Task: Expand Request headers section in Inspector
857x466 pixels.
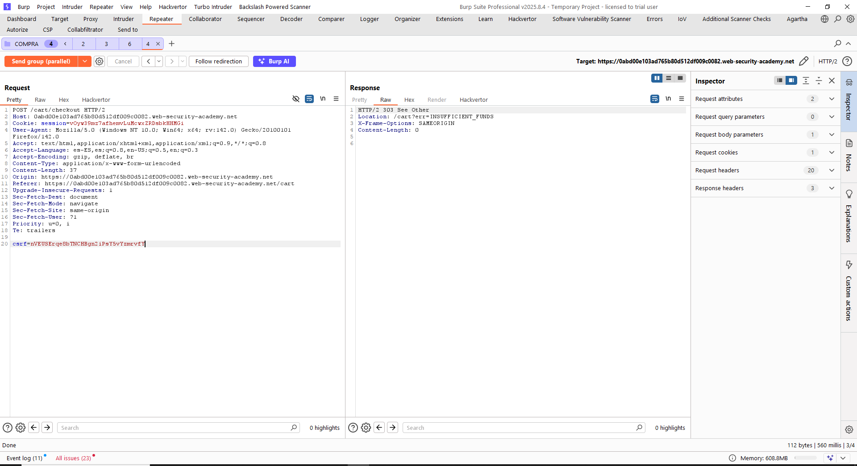Action: [x=832, y=170]
